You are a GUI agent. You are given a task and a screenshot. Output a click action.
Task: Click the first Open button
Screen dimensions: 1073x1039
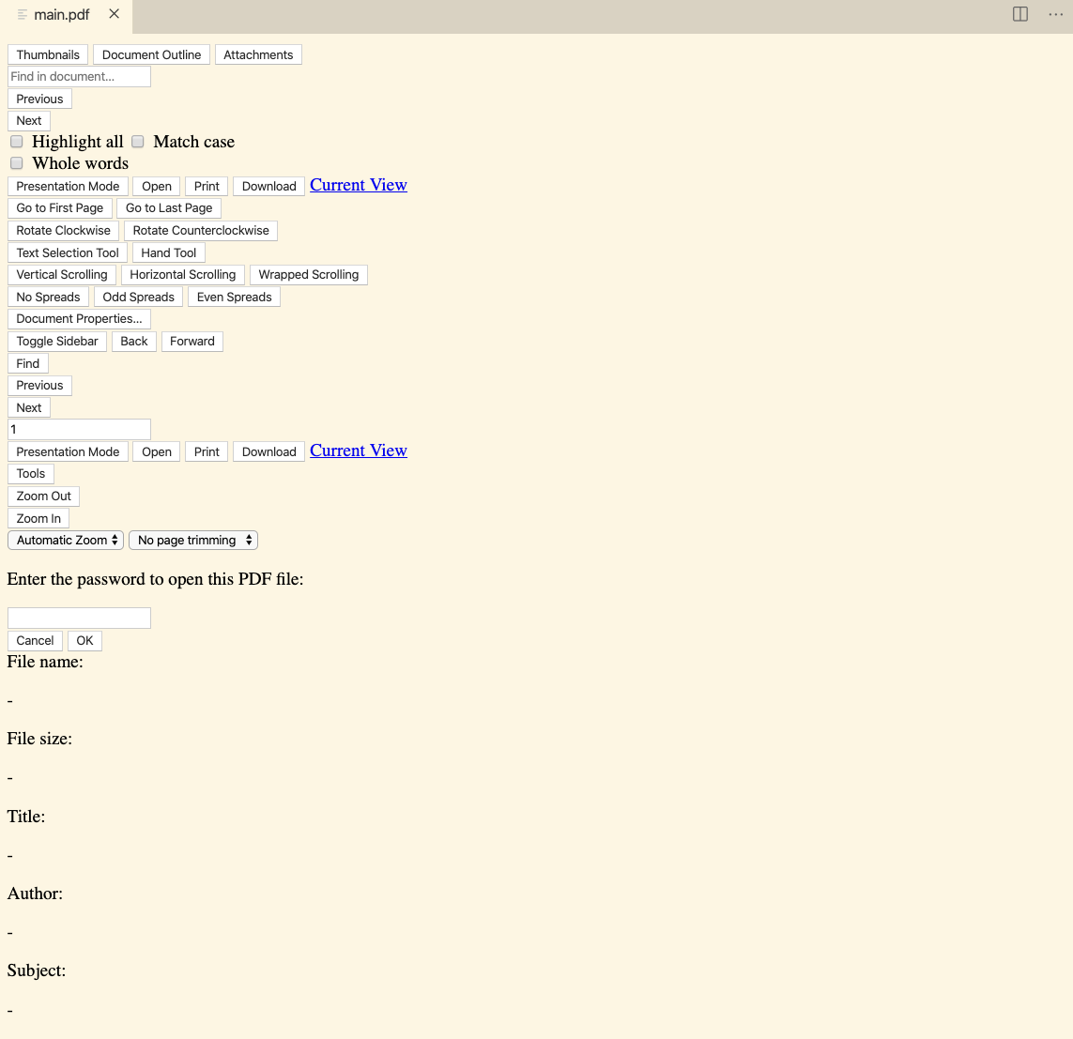tap(157, 186)
